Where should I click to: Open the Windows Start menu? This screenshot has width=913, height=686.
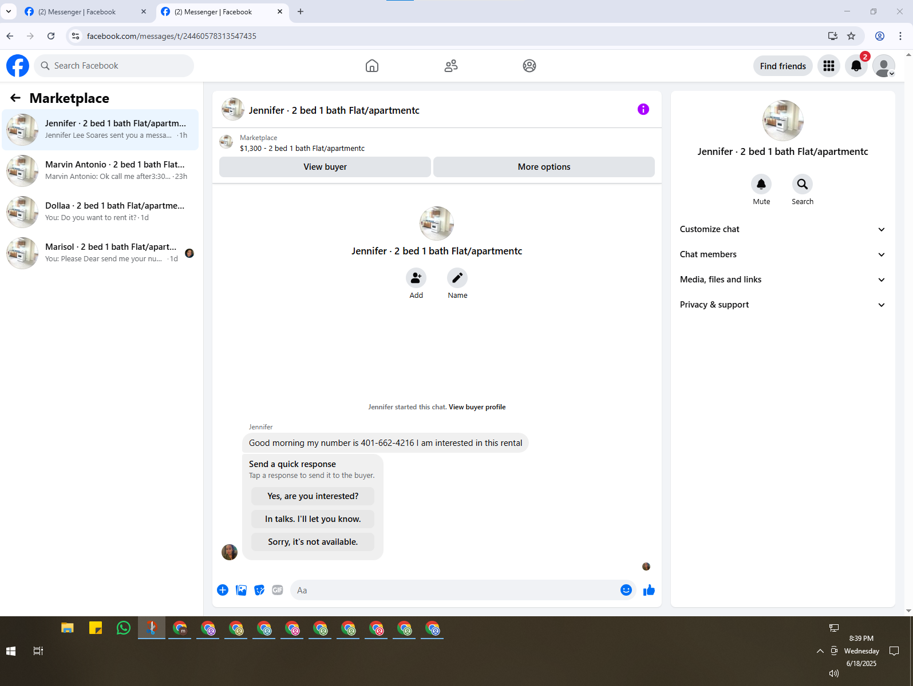pyautogui.click(x=11, y=651)
